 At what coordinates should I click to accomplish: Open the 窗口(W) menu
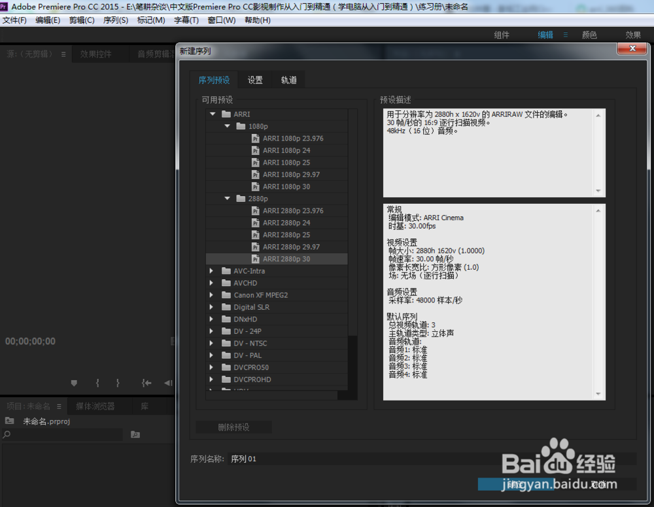point(222,20)
